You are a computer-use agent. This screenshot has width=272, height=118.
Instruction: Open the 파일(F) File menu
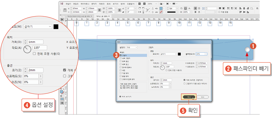click(x=68, y=4)
